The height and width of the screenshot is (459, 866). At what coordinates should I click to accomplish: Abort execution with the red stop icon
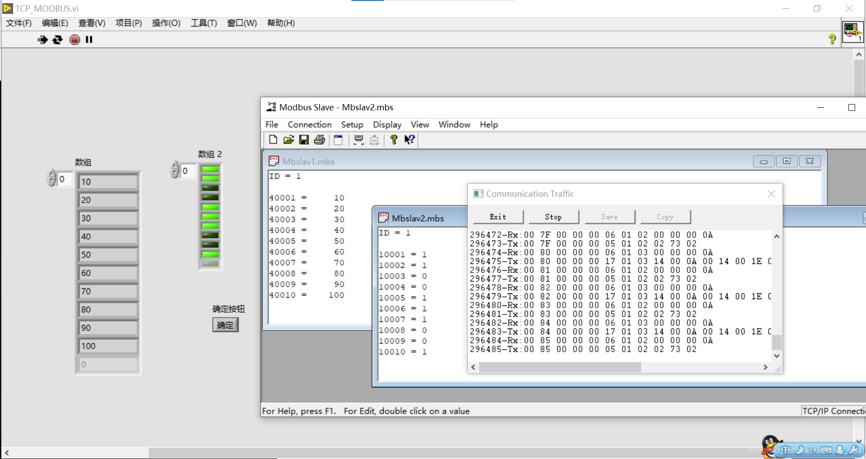click(x=74, y=40)
